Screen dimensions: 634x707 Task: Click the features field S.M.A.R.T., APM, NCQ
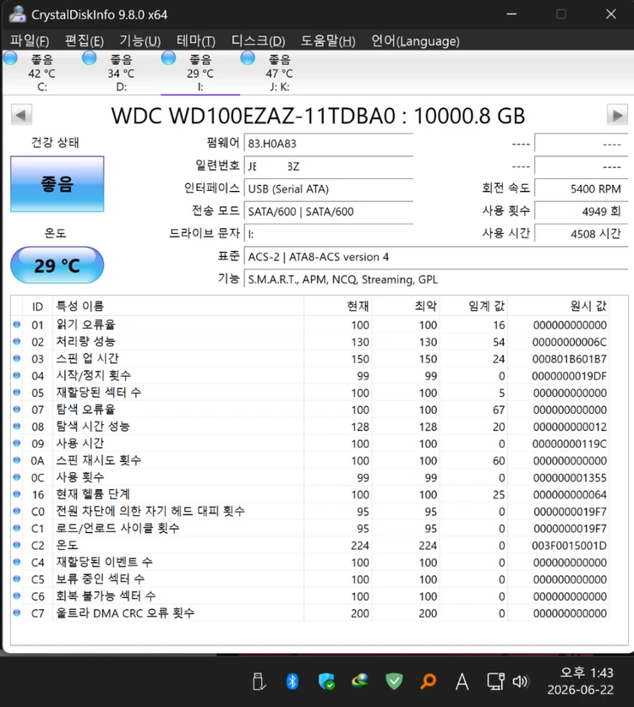436,279
